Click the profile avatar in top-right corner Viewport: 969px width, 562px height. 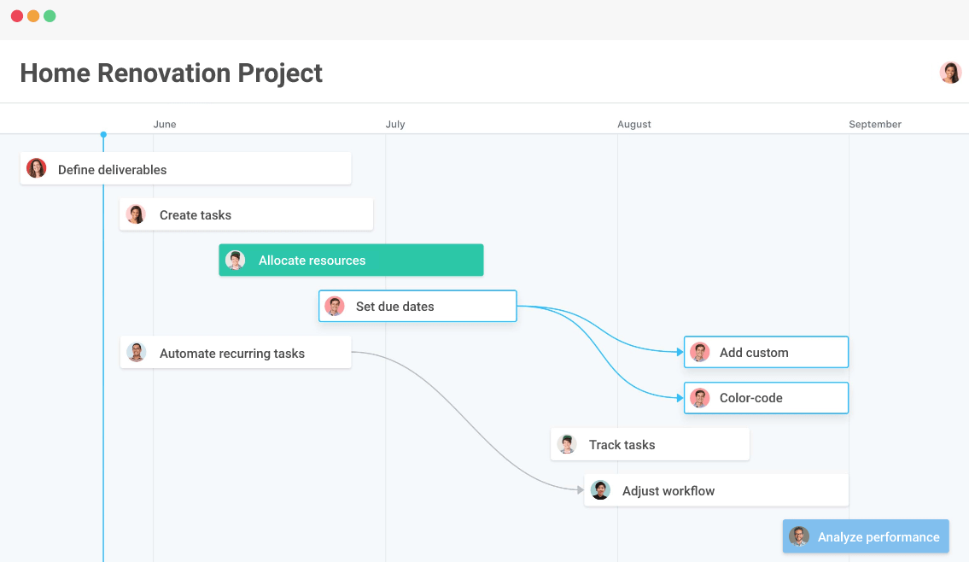pyautogui.click(x=950, y=73)
